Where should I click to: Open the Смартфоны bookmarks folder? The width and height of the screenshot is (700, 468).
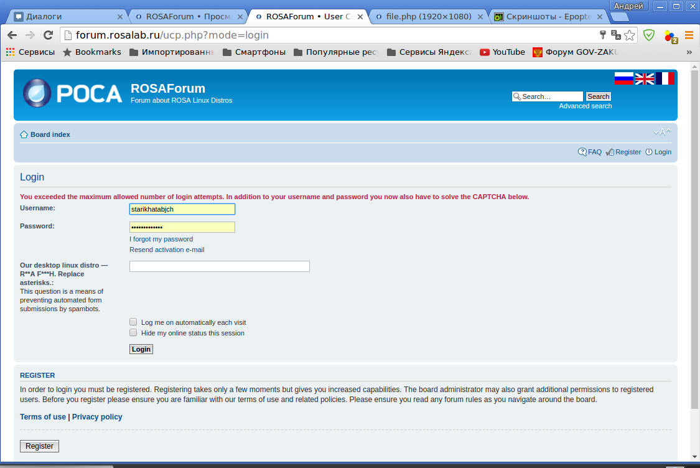coord(254,52)
